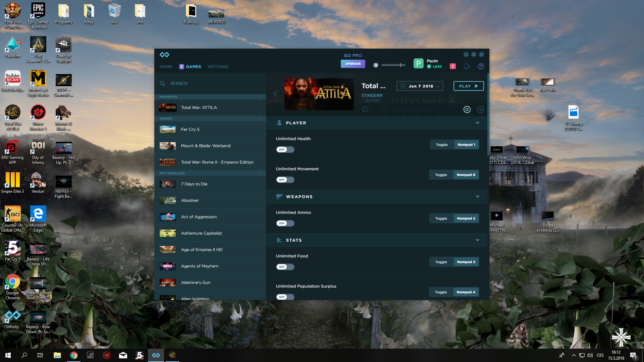
Task: Open the red notifications badge showing 1
Action: 452,66
